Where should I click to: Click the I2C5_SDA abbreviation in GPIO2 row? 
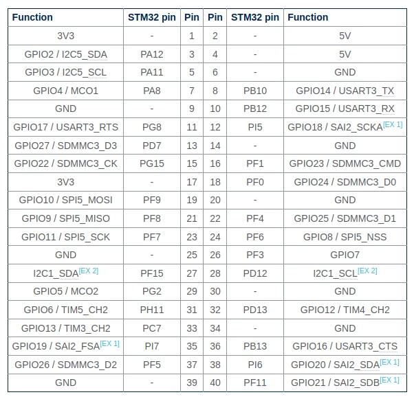[x=85, y=54]
